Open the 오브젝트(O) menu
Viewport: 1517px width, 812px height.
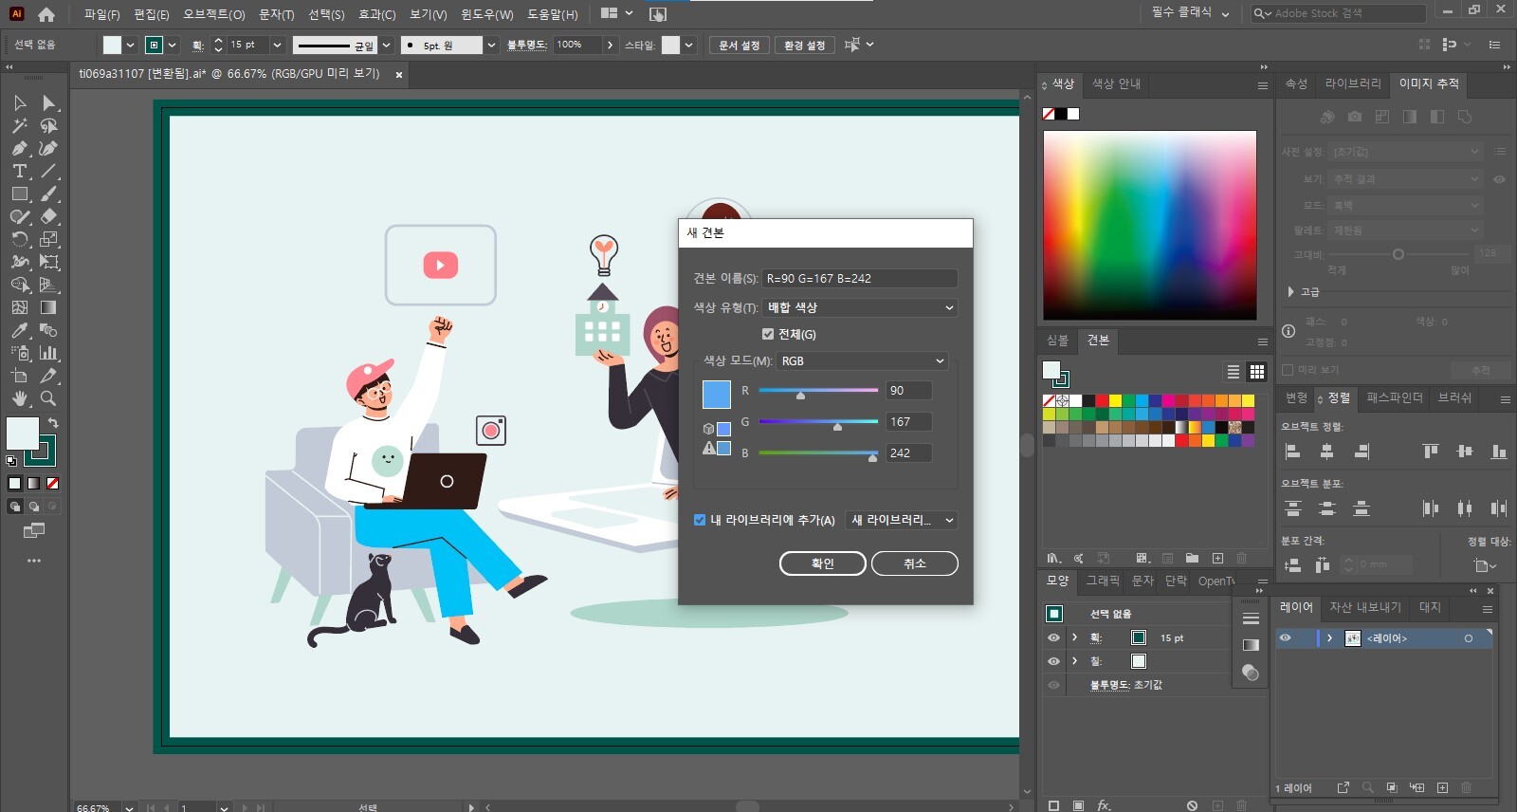coord(213,14)
